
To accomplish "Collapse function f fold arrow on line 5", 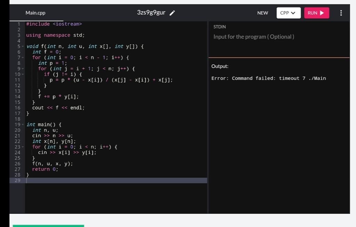I will [22, 46].
